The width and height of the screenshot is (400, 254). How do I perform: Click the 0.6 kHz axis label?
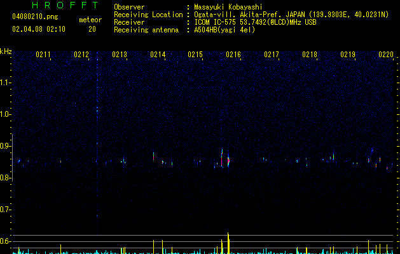[x=5, y=241]
